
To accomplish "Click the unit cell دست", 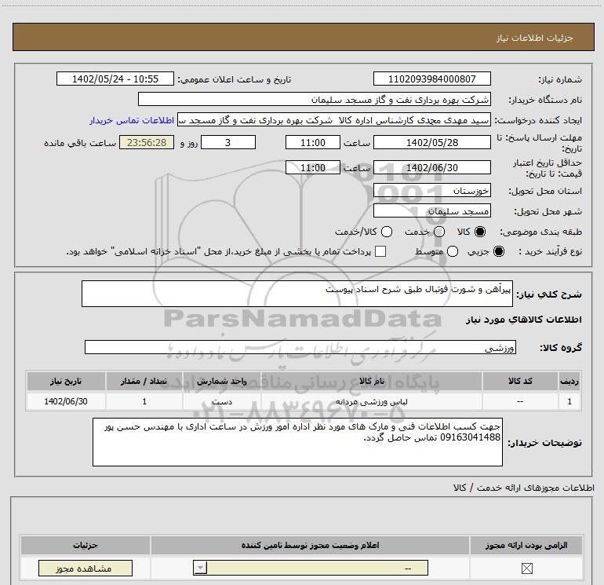I will (x=222, y=401).
